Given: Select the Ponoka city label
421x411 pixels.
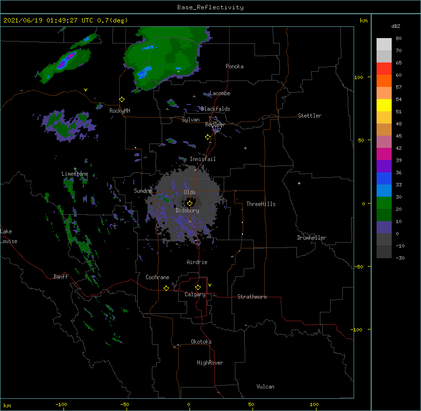Looking at the screenshot, I should (234, 66).
